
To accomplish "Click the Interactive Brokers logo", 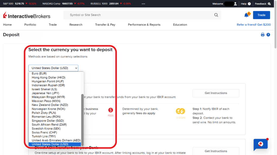I will [x=26, y=16].
